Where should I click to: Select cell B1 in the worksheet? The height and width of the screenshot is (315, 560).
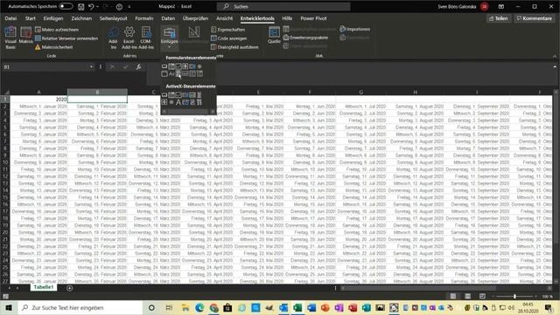click(x=97, y=99)
